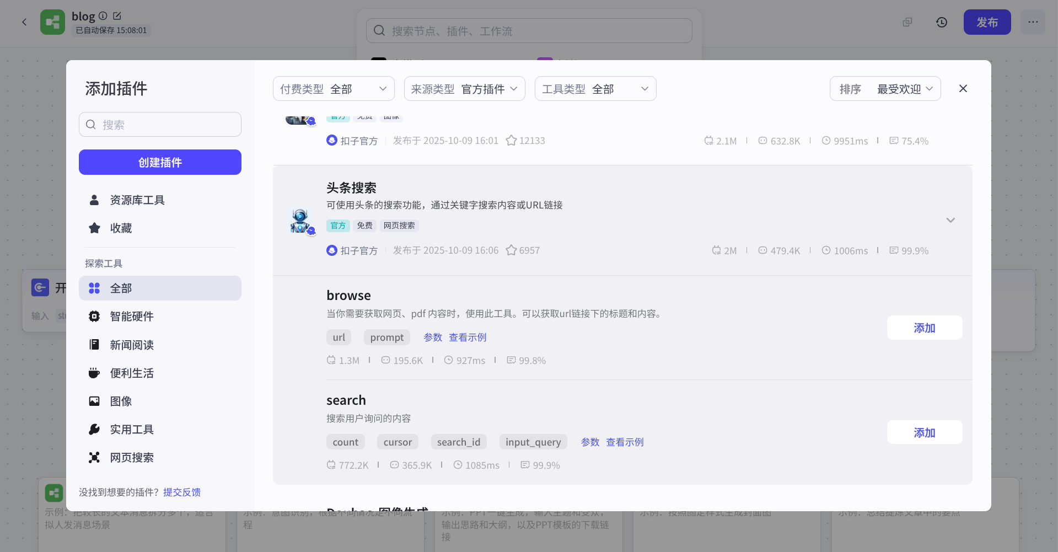This screenshot has width=1058, height=552.
Task: Click the 搜索节点、插件、工作流 search field
Action: [529, 31]
